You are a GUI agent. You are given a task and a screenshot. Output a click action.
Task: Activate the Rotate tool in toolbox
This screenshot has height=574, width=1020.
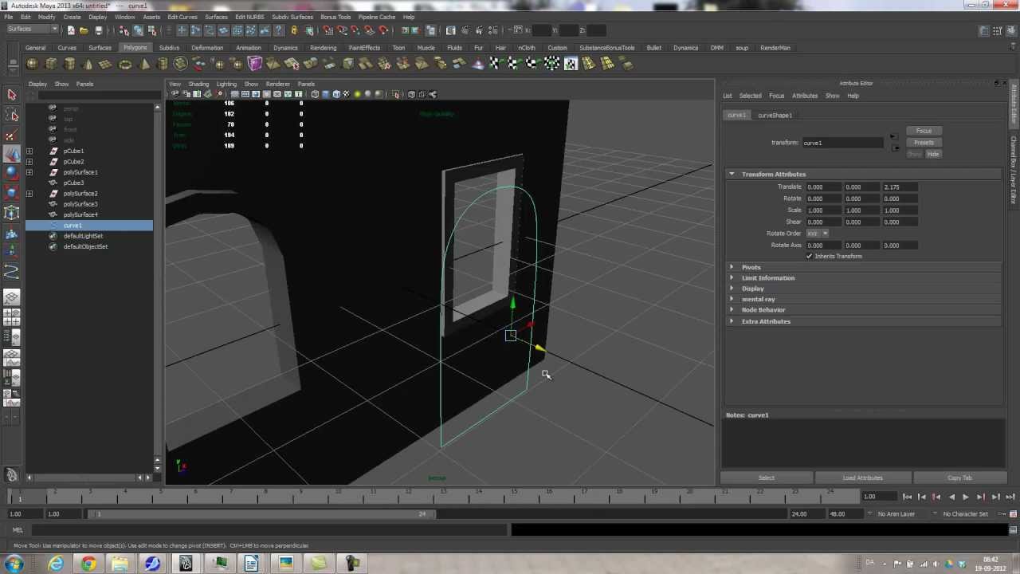click(x=12, y=174)
